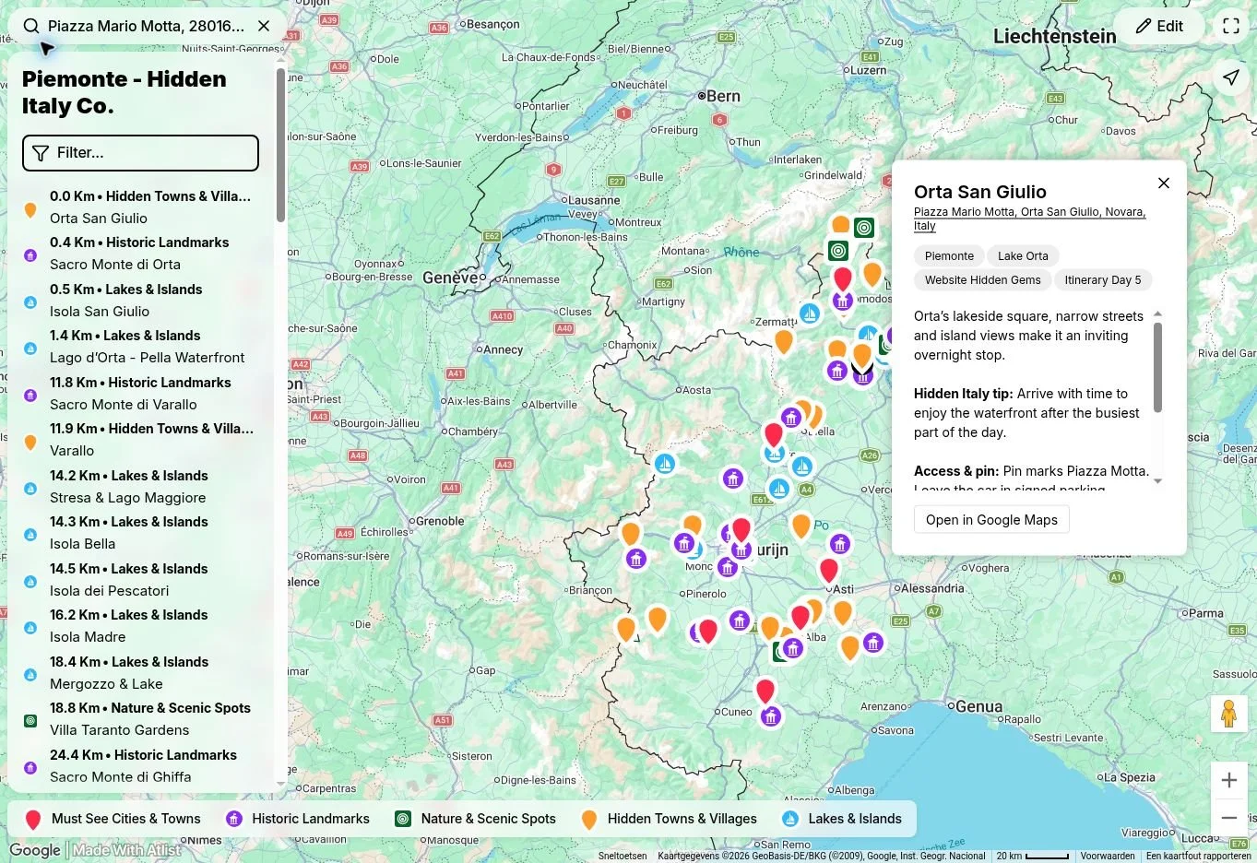Image resolution: width=1257 pixels, height=863 pixels.
Task: Click the purple landmark pin near Cuneo
Action: (771, 715)
